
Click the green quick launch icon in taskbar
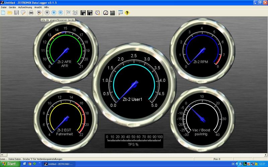coord(35,164)
